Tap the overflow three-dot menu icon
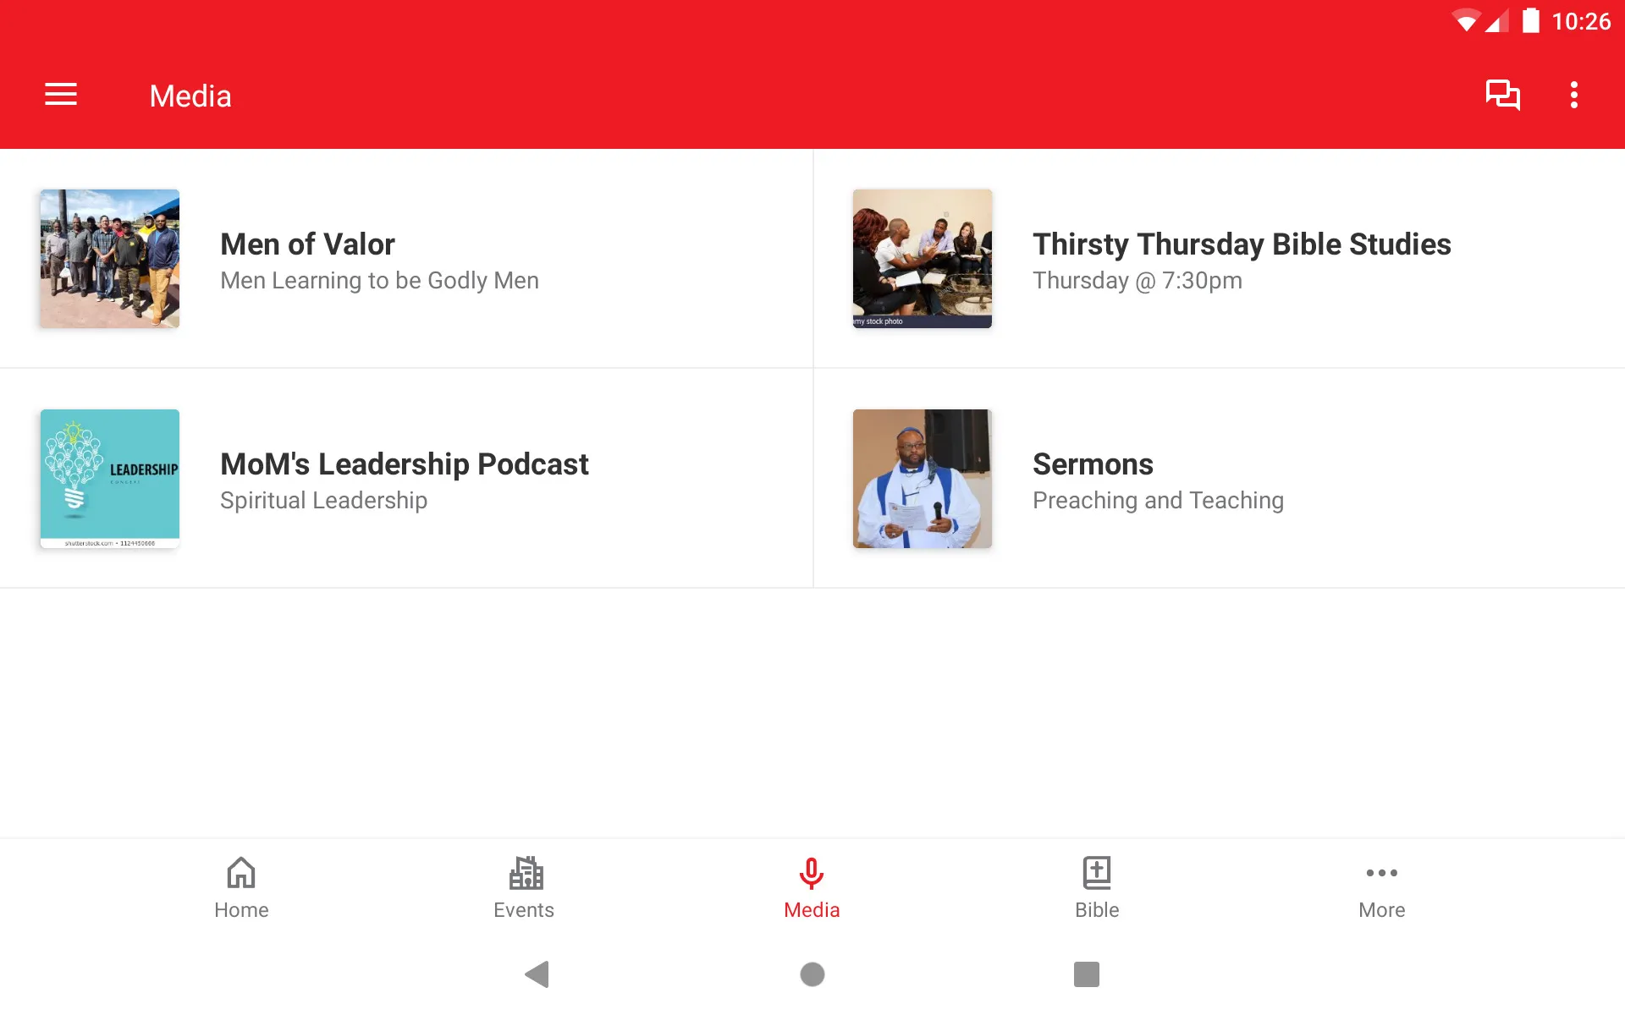This screenshot has height=1015, width=1625. pyautogui.click(x=1576, y=95)
